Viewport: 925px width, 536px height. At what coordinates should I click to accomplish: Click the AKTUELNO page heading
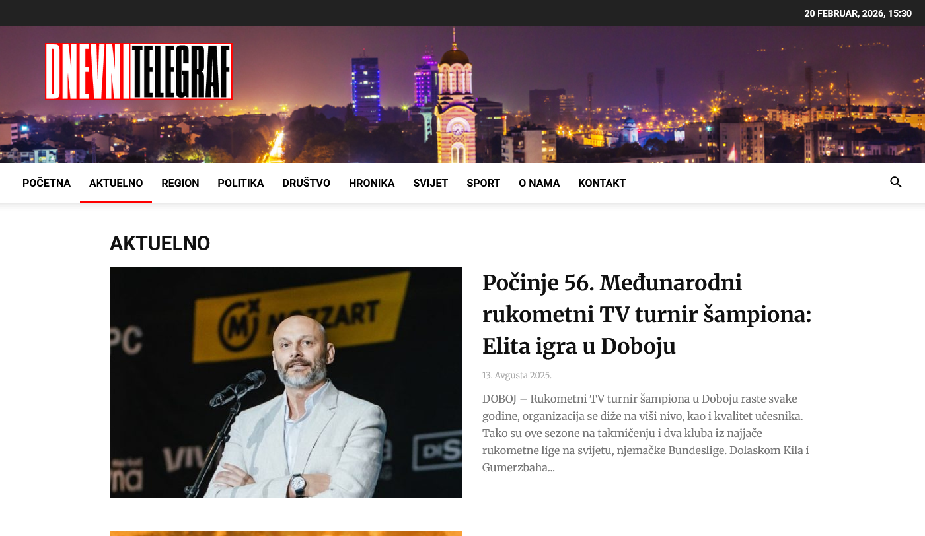[160, 244]
